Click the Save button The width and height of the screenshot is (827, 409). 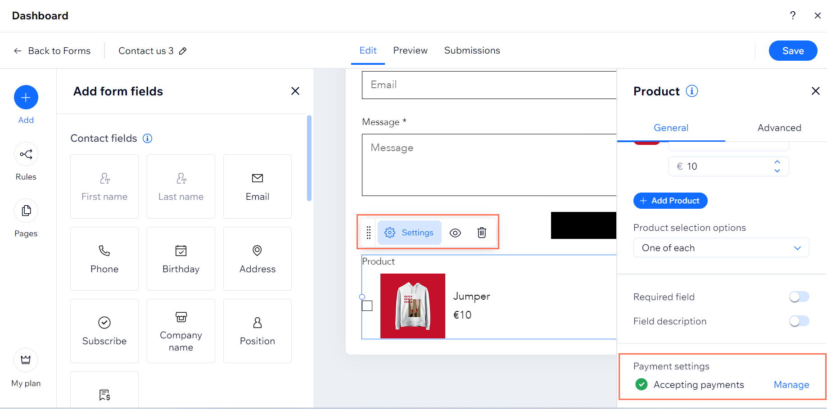[793, 51]
